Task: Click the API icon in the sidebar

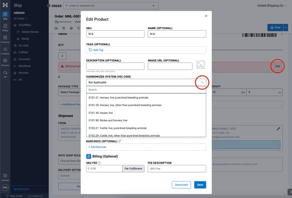Action: pos(5,73)
